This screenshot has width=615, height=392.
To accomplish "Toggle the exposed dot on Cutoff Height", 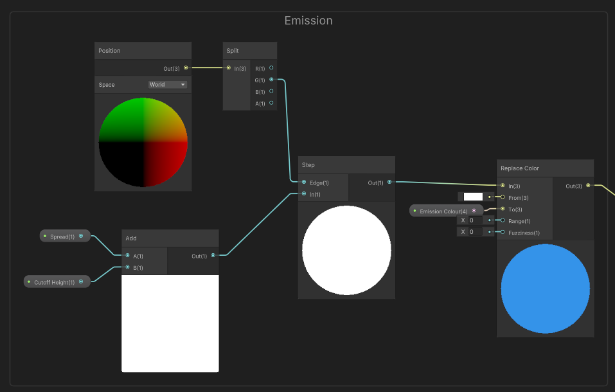I will pyautogui.click(x=81, y=281).
